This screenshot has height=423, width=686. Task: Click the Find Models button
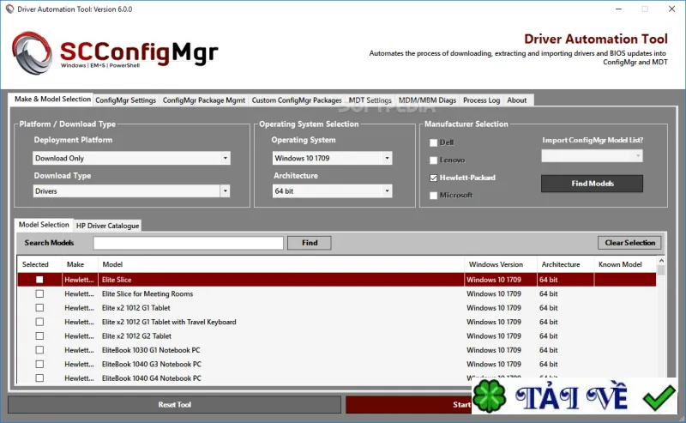(x=592, y=184)
